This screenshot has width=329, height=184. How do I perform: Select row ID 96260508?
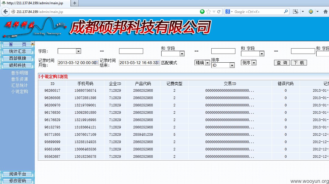pyautogui.click(x=52, y=98)
